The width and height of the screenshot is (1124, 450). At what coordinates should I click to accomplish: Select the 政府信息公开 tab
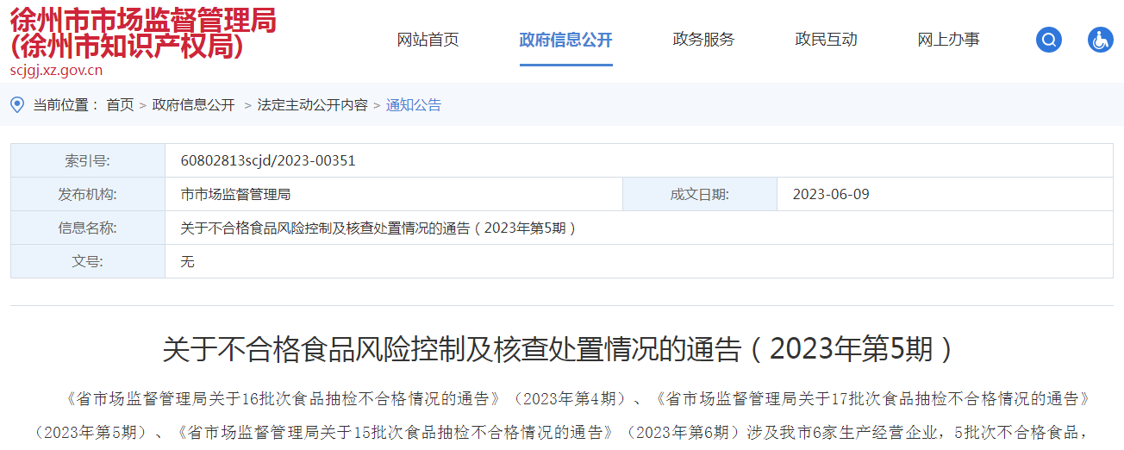pyautogui.click(x=565, y=40)
